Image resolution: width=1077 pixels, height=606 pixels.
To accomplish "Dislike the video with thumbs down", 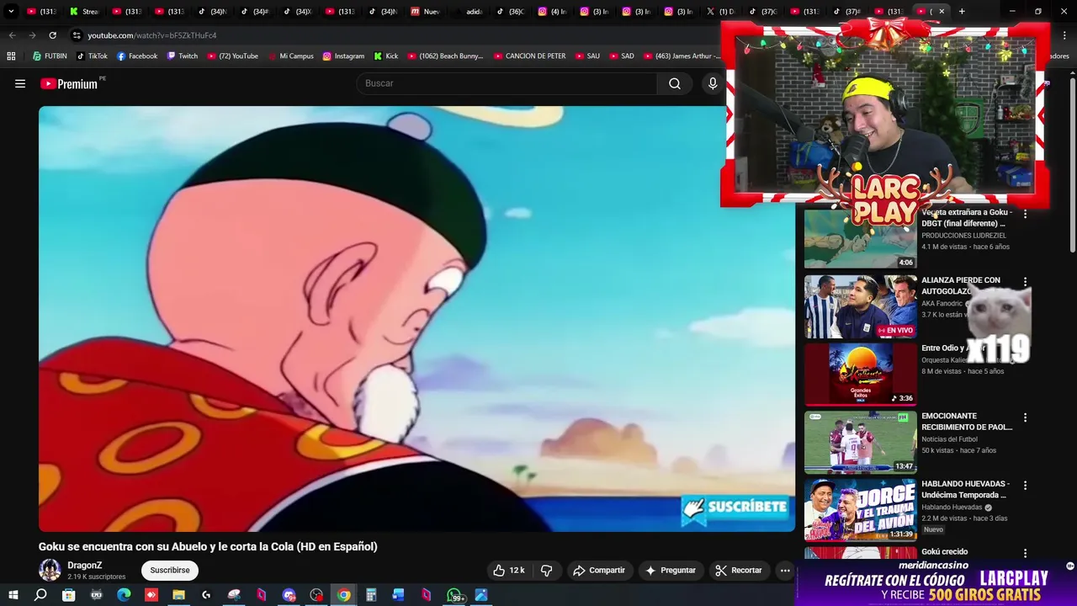I will tap(547, 570).
